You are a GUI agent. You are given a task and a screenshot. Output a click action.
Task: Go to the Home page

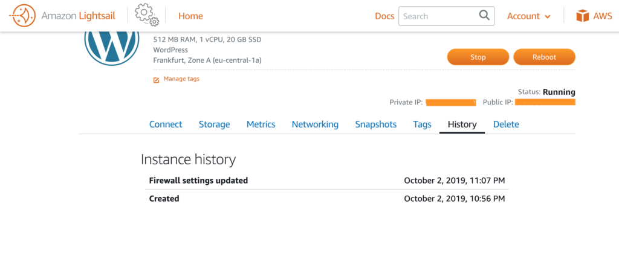click(x=190, y=16)
